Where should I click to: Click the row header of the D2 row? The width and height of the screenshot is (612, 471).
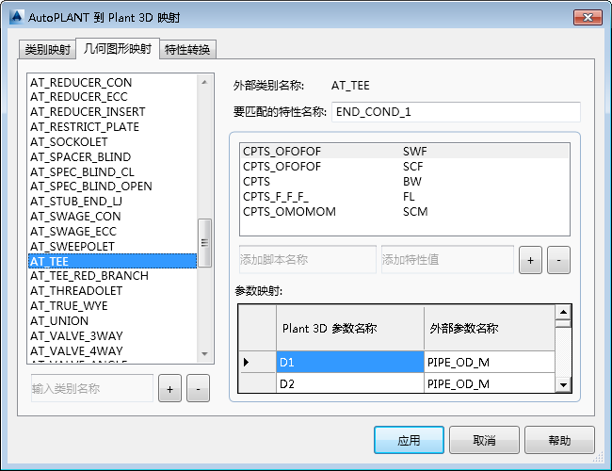pyautogui.click(x=257, y=383)
